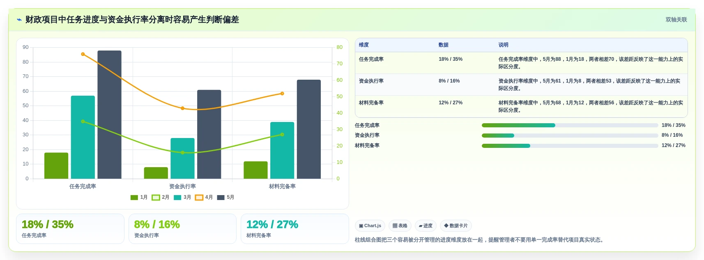Image resolution: width=704 pixels, height=260 pixels.
Task: Click the 任务完成率 progress bar
Action: click(x=570, y=125)
